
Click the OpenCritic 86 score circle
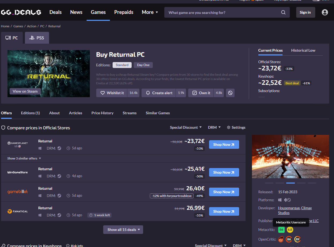click(x=289, y=239)
